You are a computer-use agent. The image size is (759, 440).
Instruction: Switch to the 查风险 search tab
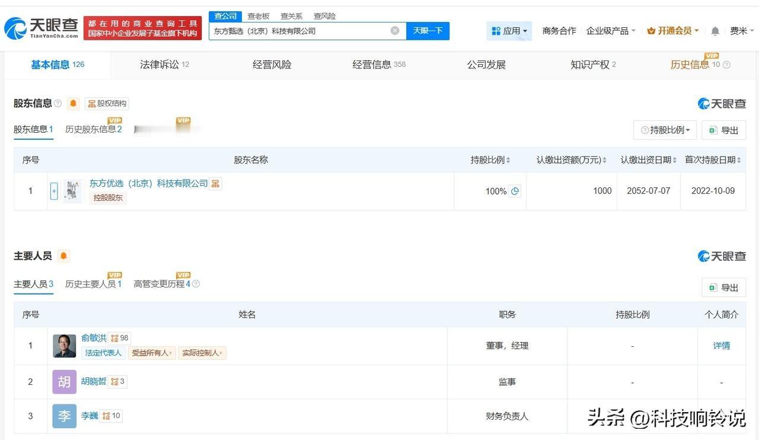pos(325,16)
